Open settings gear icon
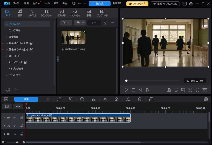Image resolution: width=212 pixels, height=145 pixels. (191, 4)
